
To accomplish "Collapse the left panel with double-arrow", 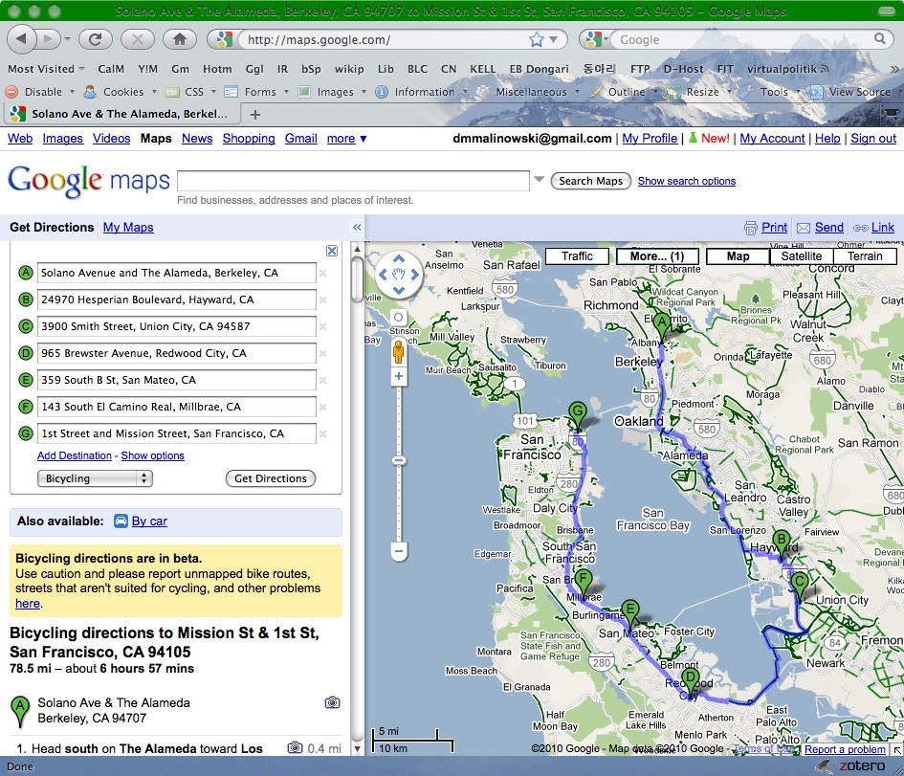I will [357, 227].
